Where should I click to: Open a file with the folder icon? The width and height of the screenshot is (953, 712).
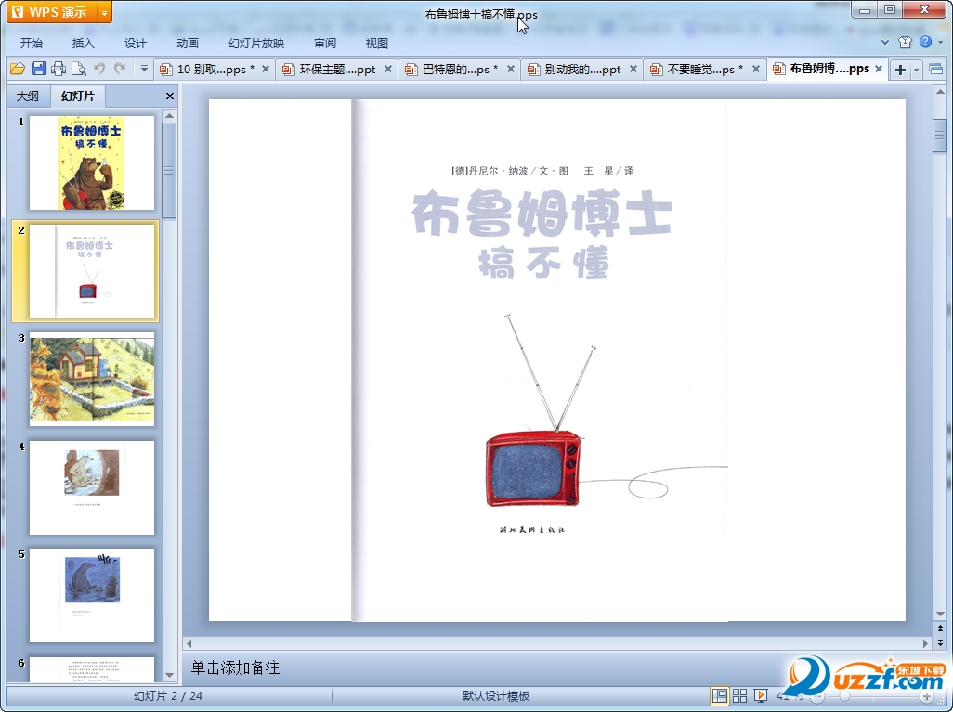[x=17, y=69]
